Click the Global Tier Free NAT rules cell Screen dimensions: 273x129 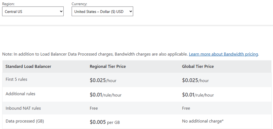coord(186,108)
